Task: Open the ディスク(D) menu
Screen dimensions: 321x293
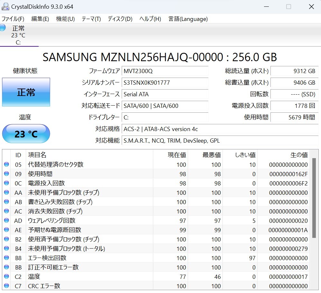Action: click(x=120, y=19)
